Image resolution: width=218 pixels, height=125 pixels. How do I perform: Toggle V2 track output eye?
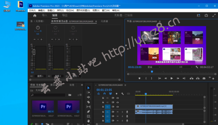[x=118, y=102]
